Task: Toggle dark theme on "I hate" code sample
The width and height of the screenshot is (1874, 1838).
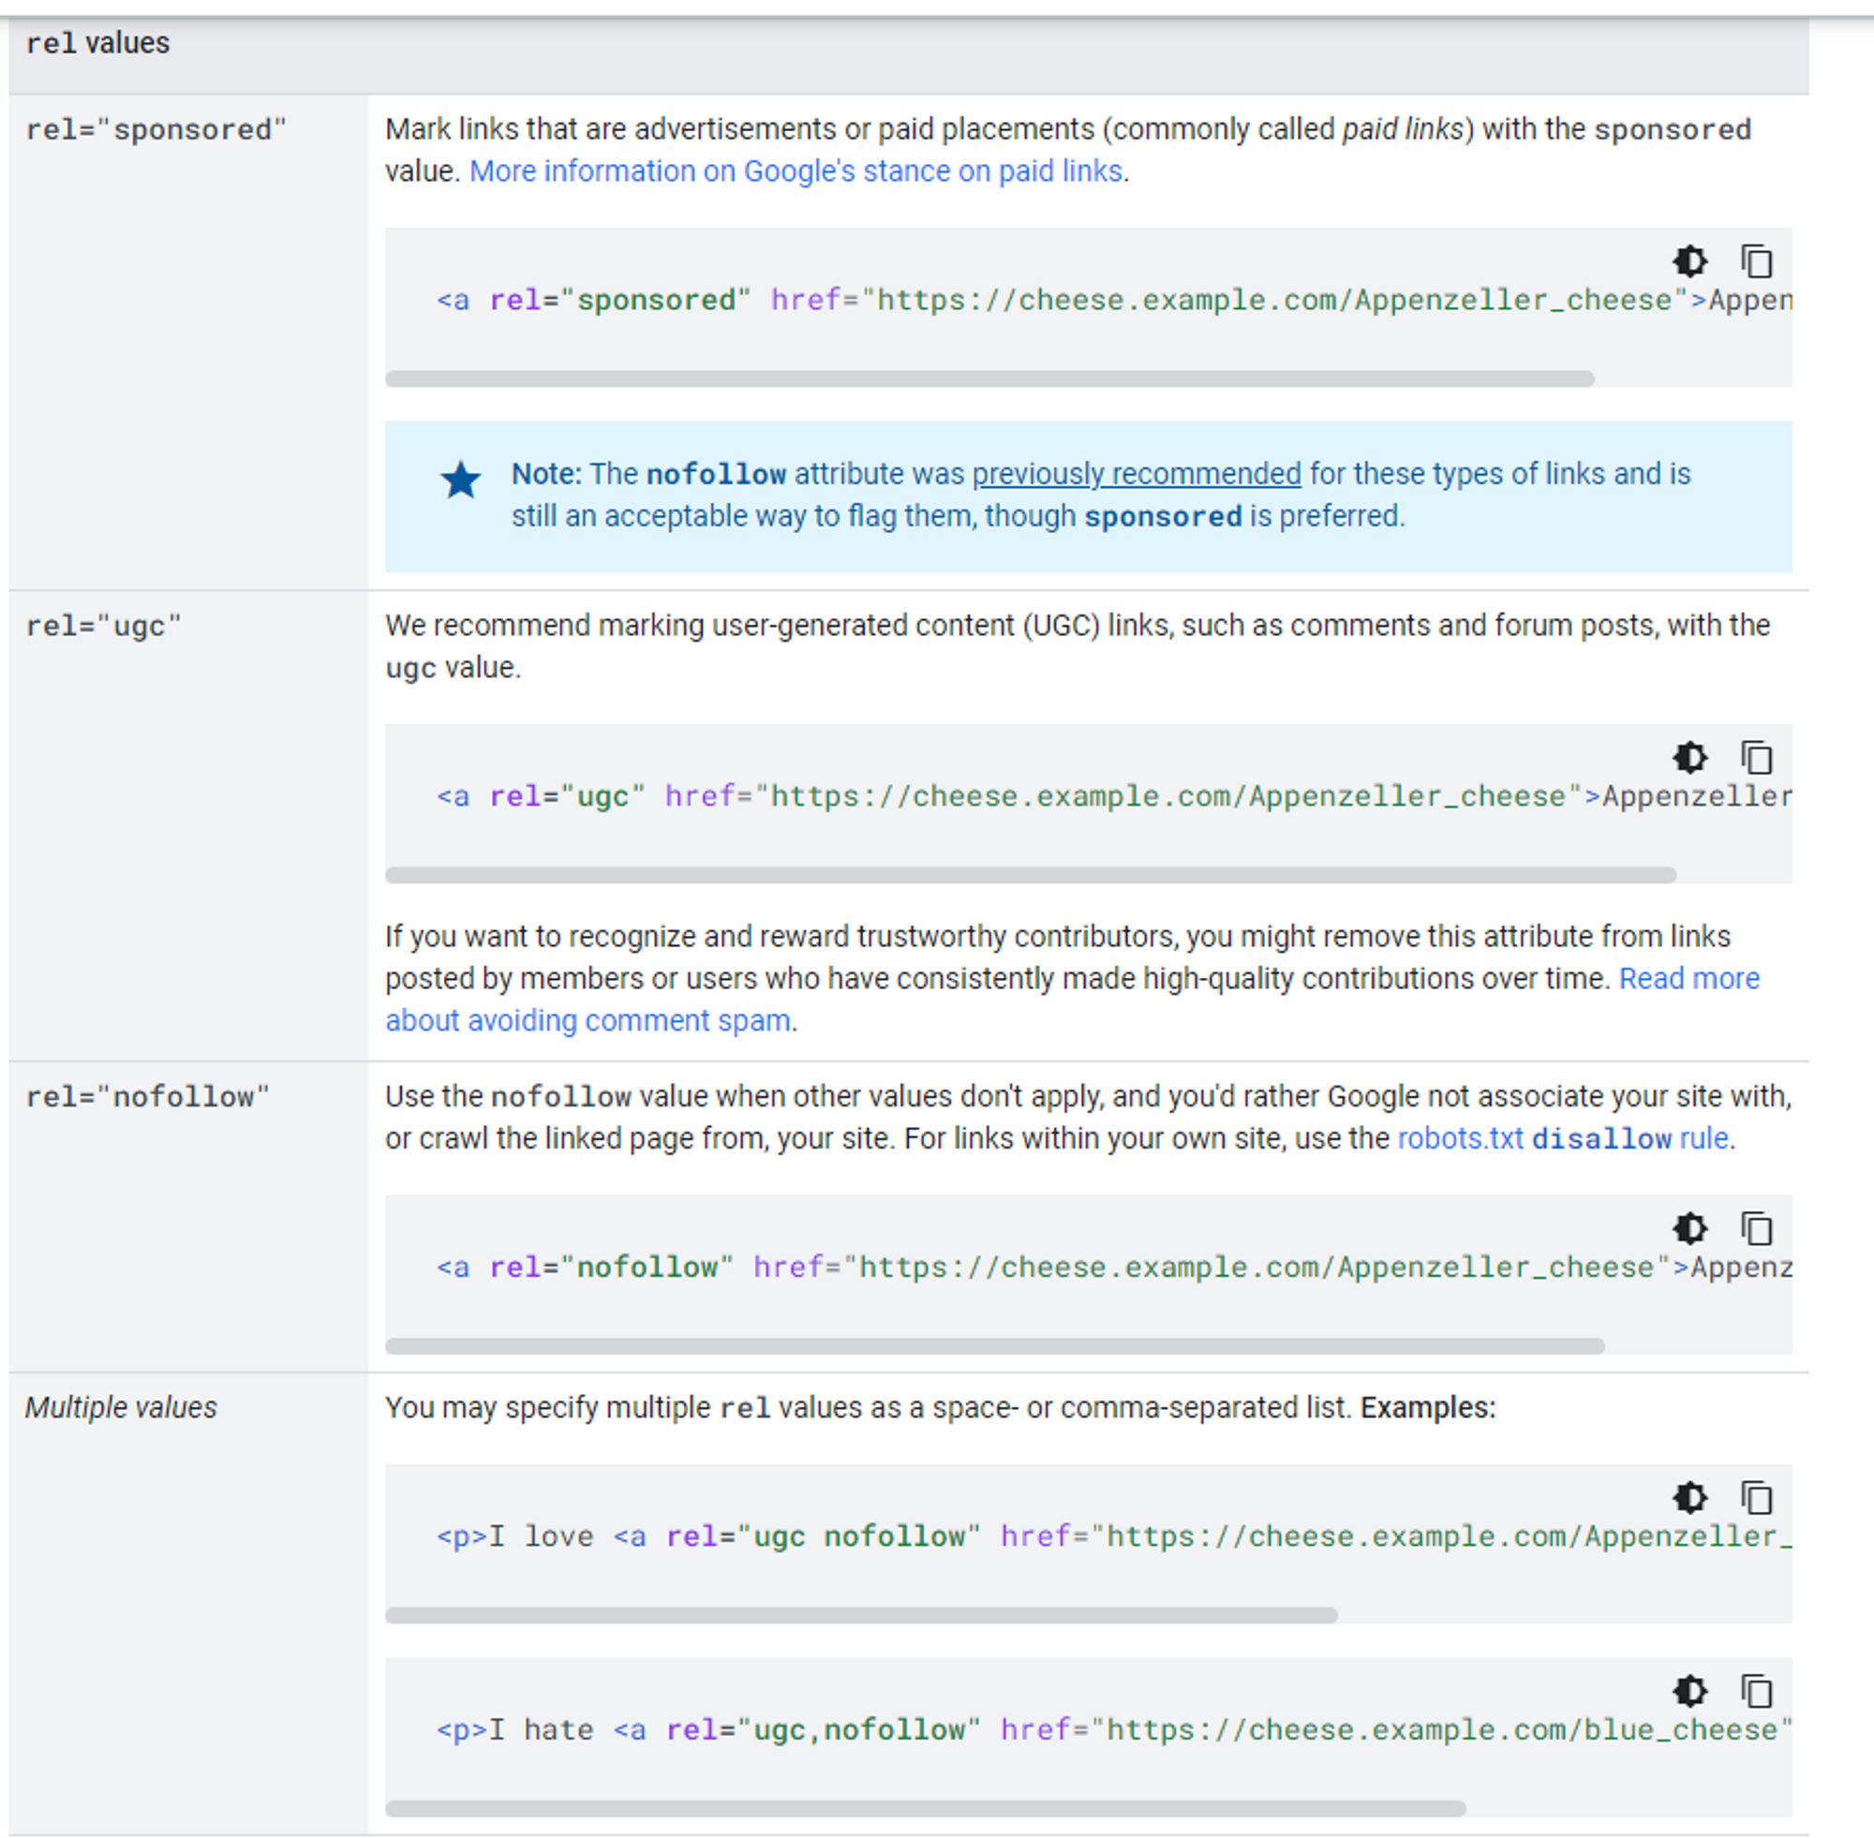Action: [1689, 1691]
